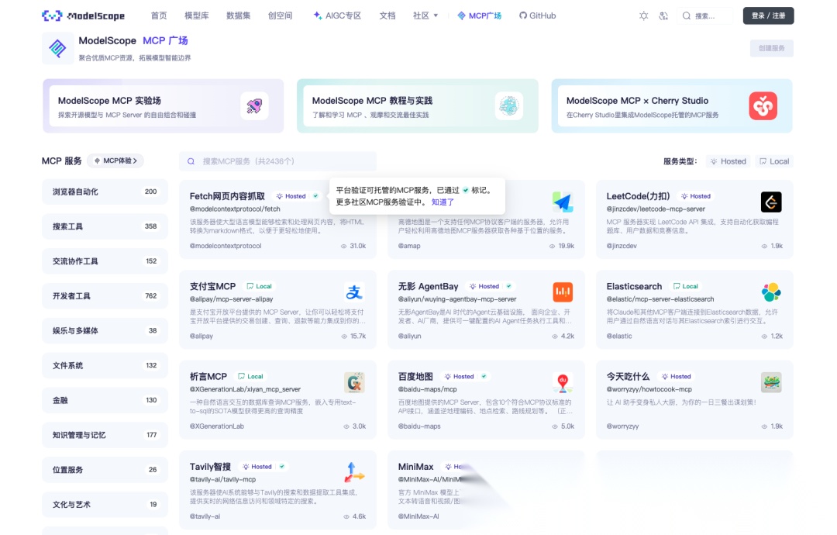Open ModelScope MCP 教程与实践 brain icon

[x=508, y=105]
